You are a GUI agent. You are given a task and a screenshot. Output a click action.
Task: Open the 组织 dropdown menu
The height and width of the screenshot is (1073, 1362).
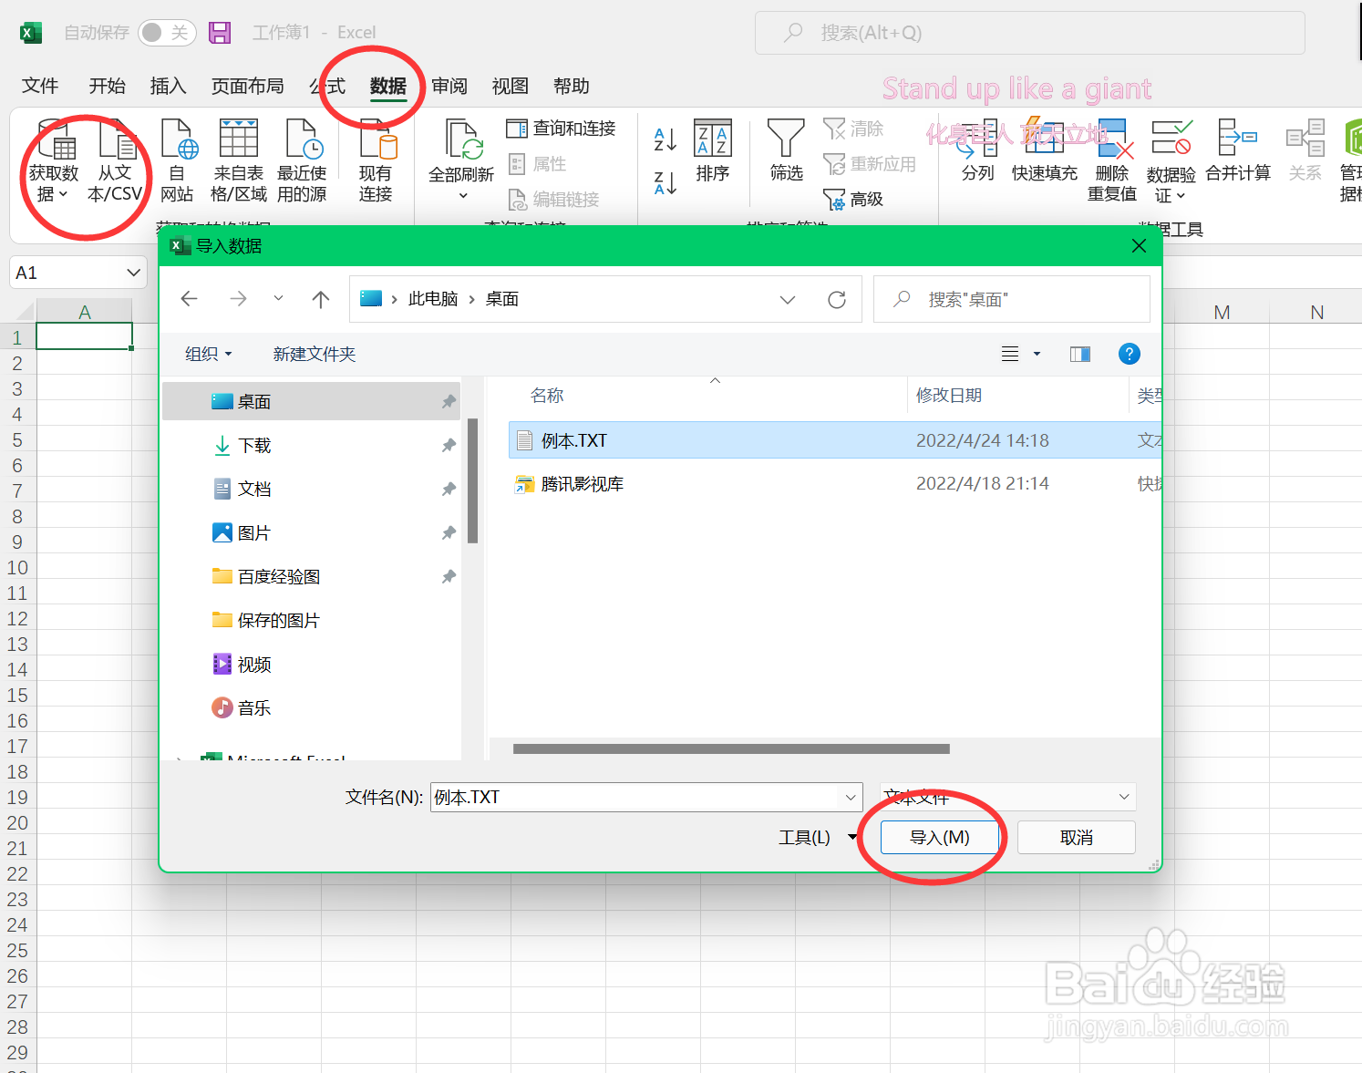coord(208,354)
